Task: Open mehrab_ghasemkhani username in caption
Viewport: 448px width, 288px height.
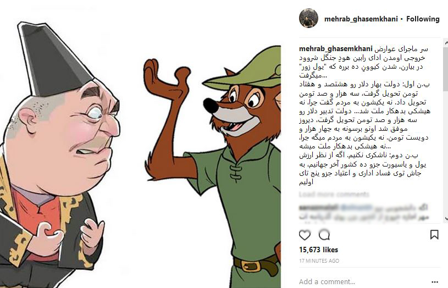Action: 336,49
